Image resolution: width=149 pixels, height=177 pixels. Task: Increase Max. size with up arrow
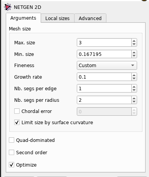pyautogui.click(x=134, y=41)
